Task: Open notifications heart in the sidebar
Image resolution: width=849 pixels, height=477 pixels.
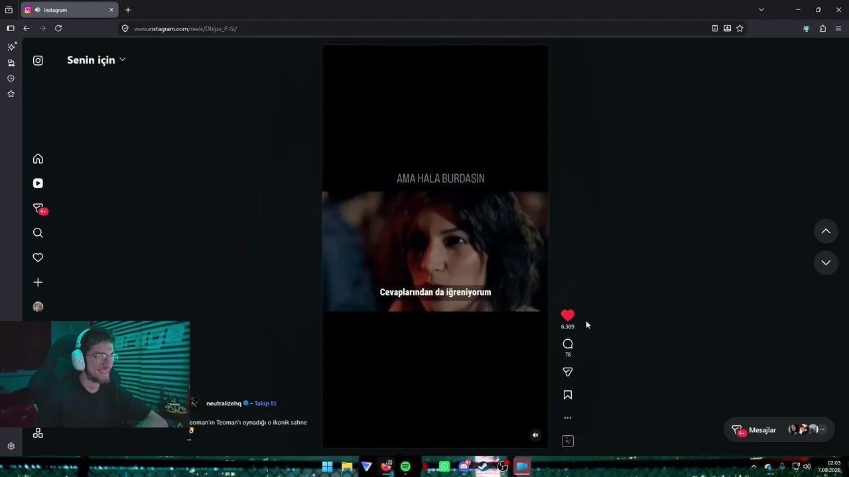Action: (38, 258)
